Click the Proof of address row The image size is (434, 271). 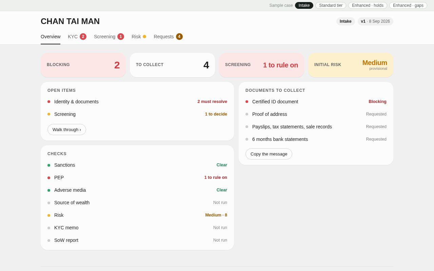(316, 114)
